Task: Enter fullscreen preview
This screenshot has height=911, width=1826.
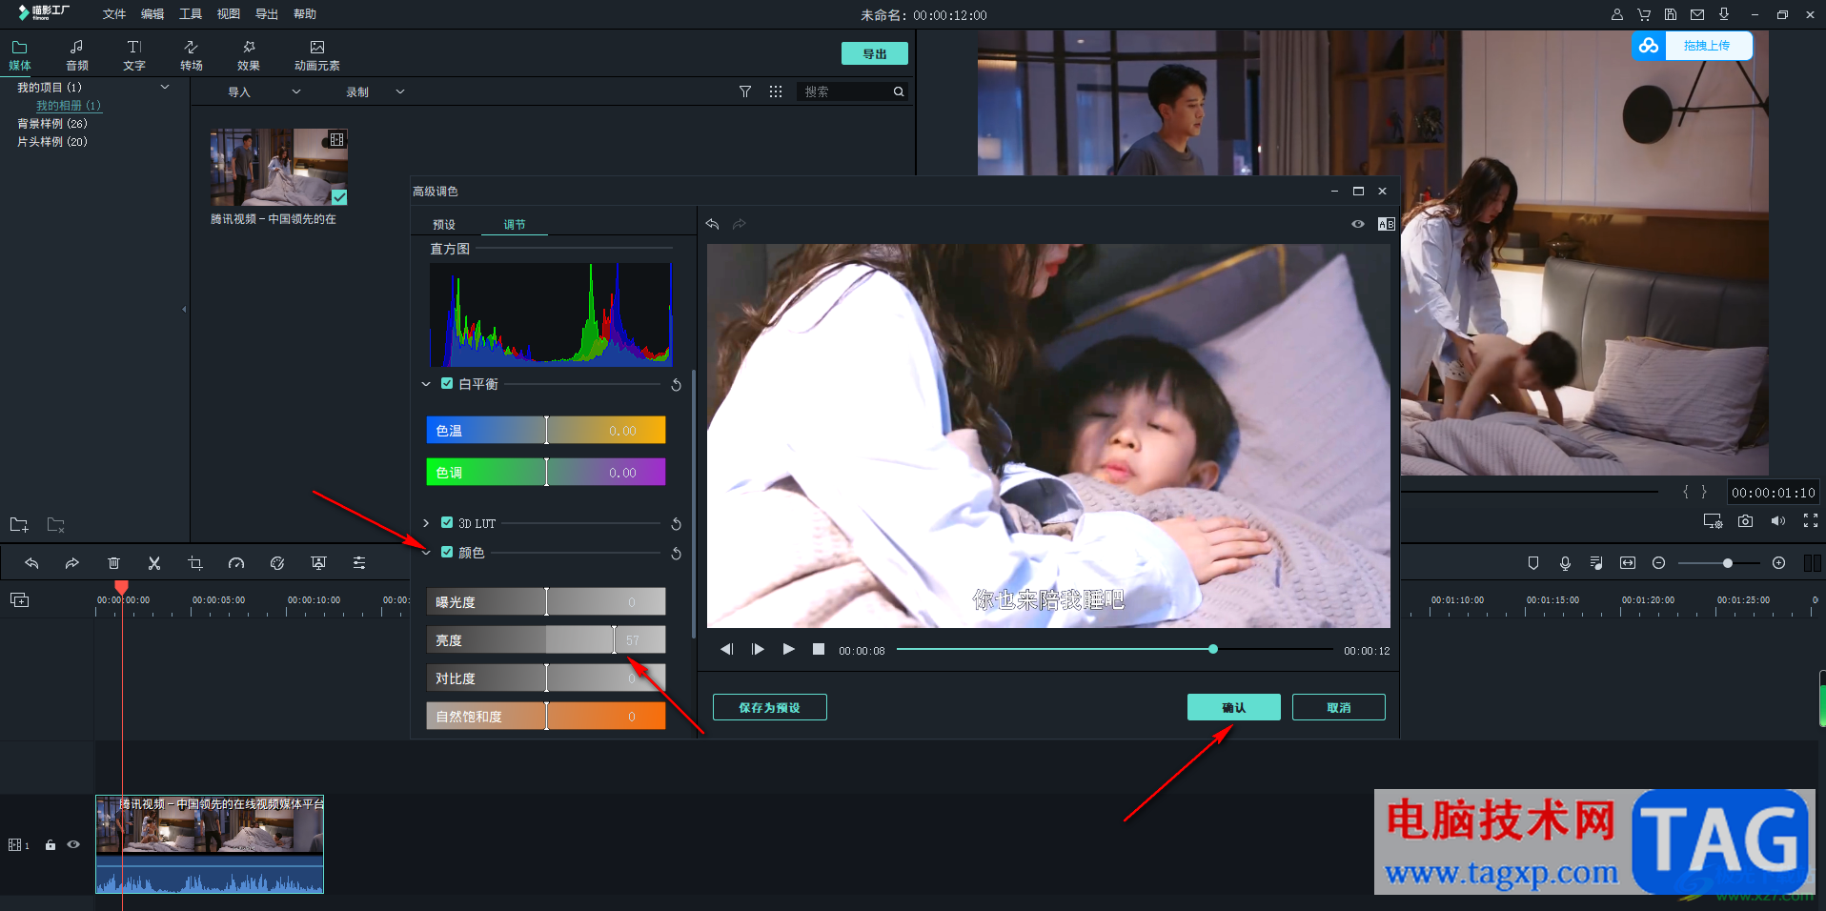Action: tap(1811, 521)
